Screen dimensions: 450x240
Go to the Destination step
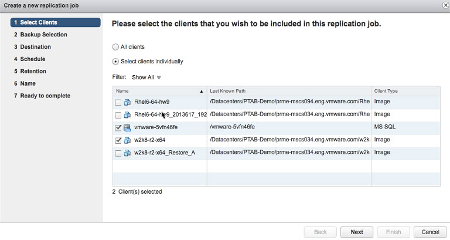coord(35,47)
